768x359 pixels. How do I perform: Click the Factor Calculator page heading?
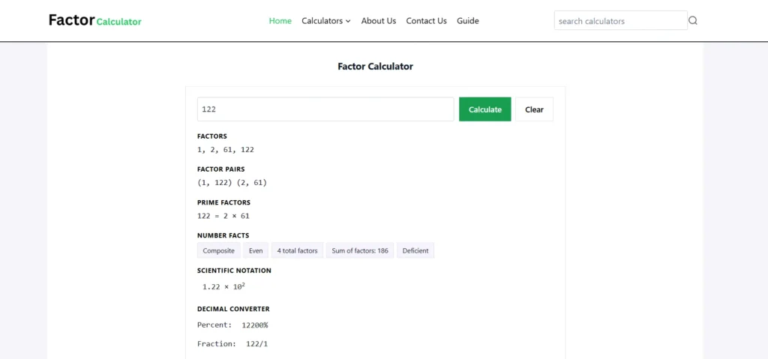375,66
